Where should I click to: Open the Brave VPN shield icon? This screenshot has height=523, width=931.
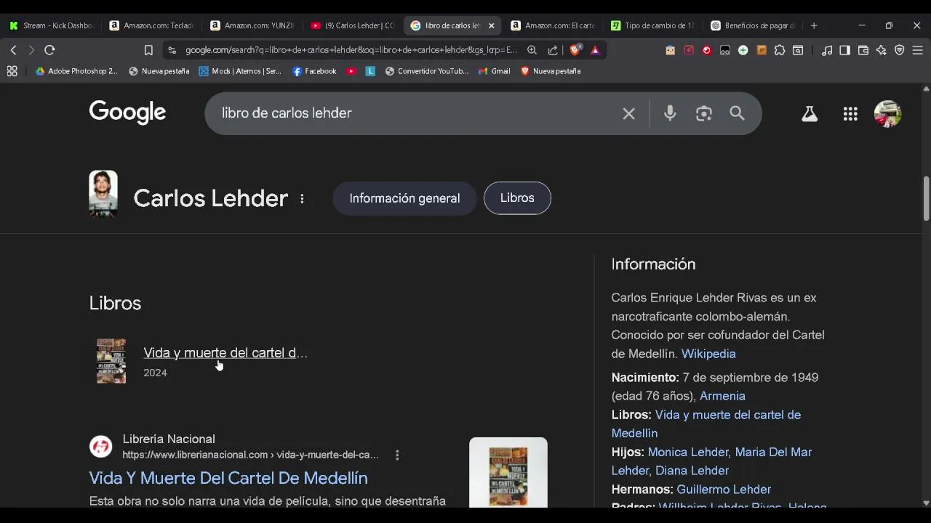tap(900, 50)
